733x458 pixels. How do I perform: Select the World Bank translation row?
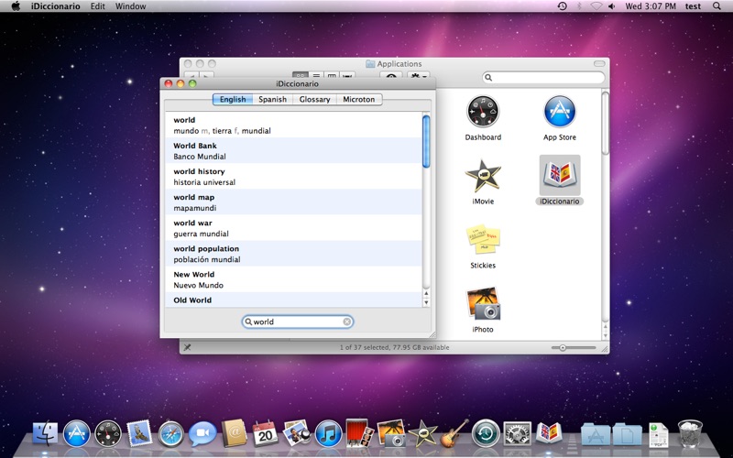point(293,150)
